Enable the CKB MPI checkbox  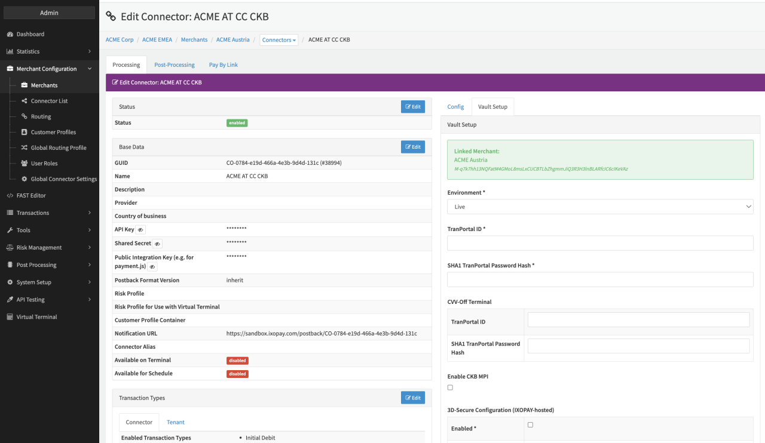[450, 387]
